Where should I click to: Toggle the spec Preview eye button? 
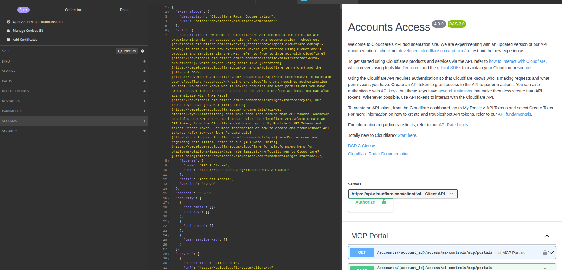click(127, 51)
